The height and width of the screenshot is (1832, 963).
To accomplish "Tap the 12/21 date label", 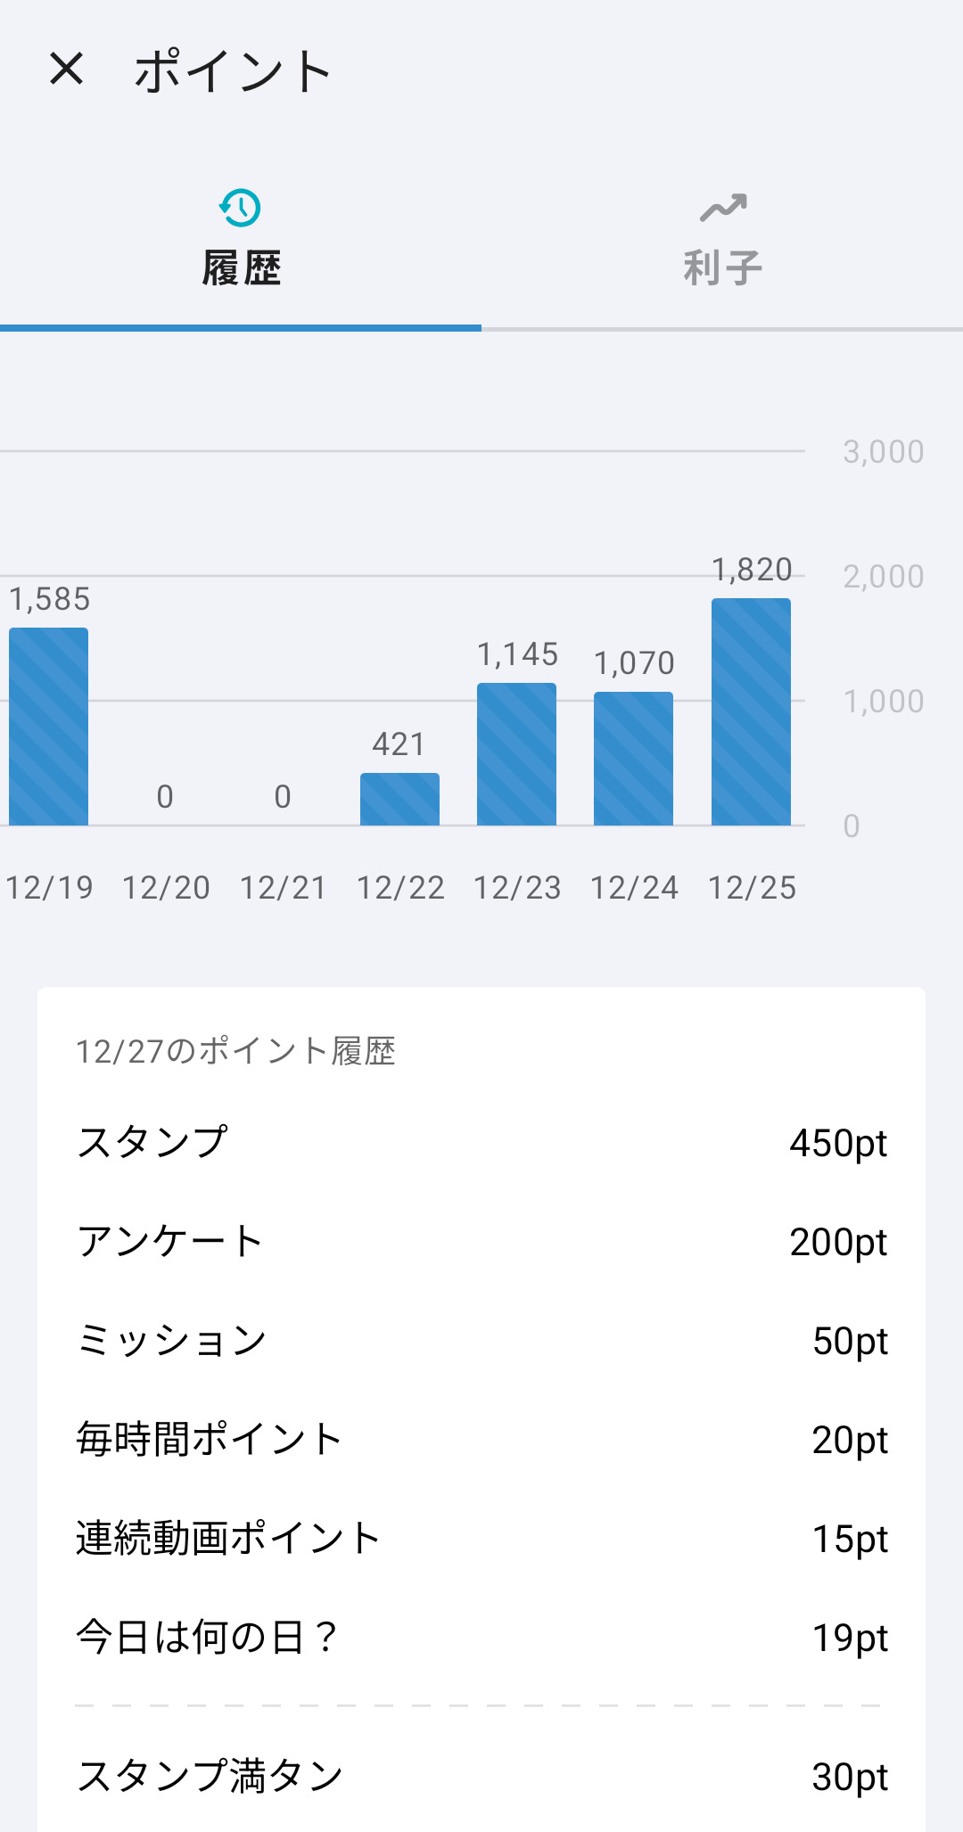I will coord(283,888).
